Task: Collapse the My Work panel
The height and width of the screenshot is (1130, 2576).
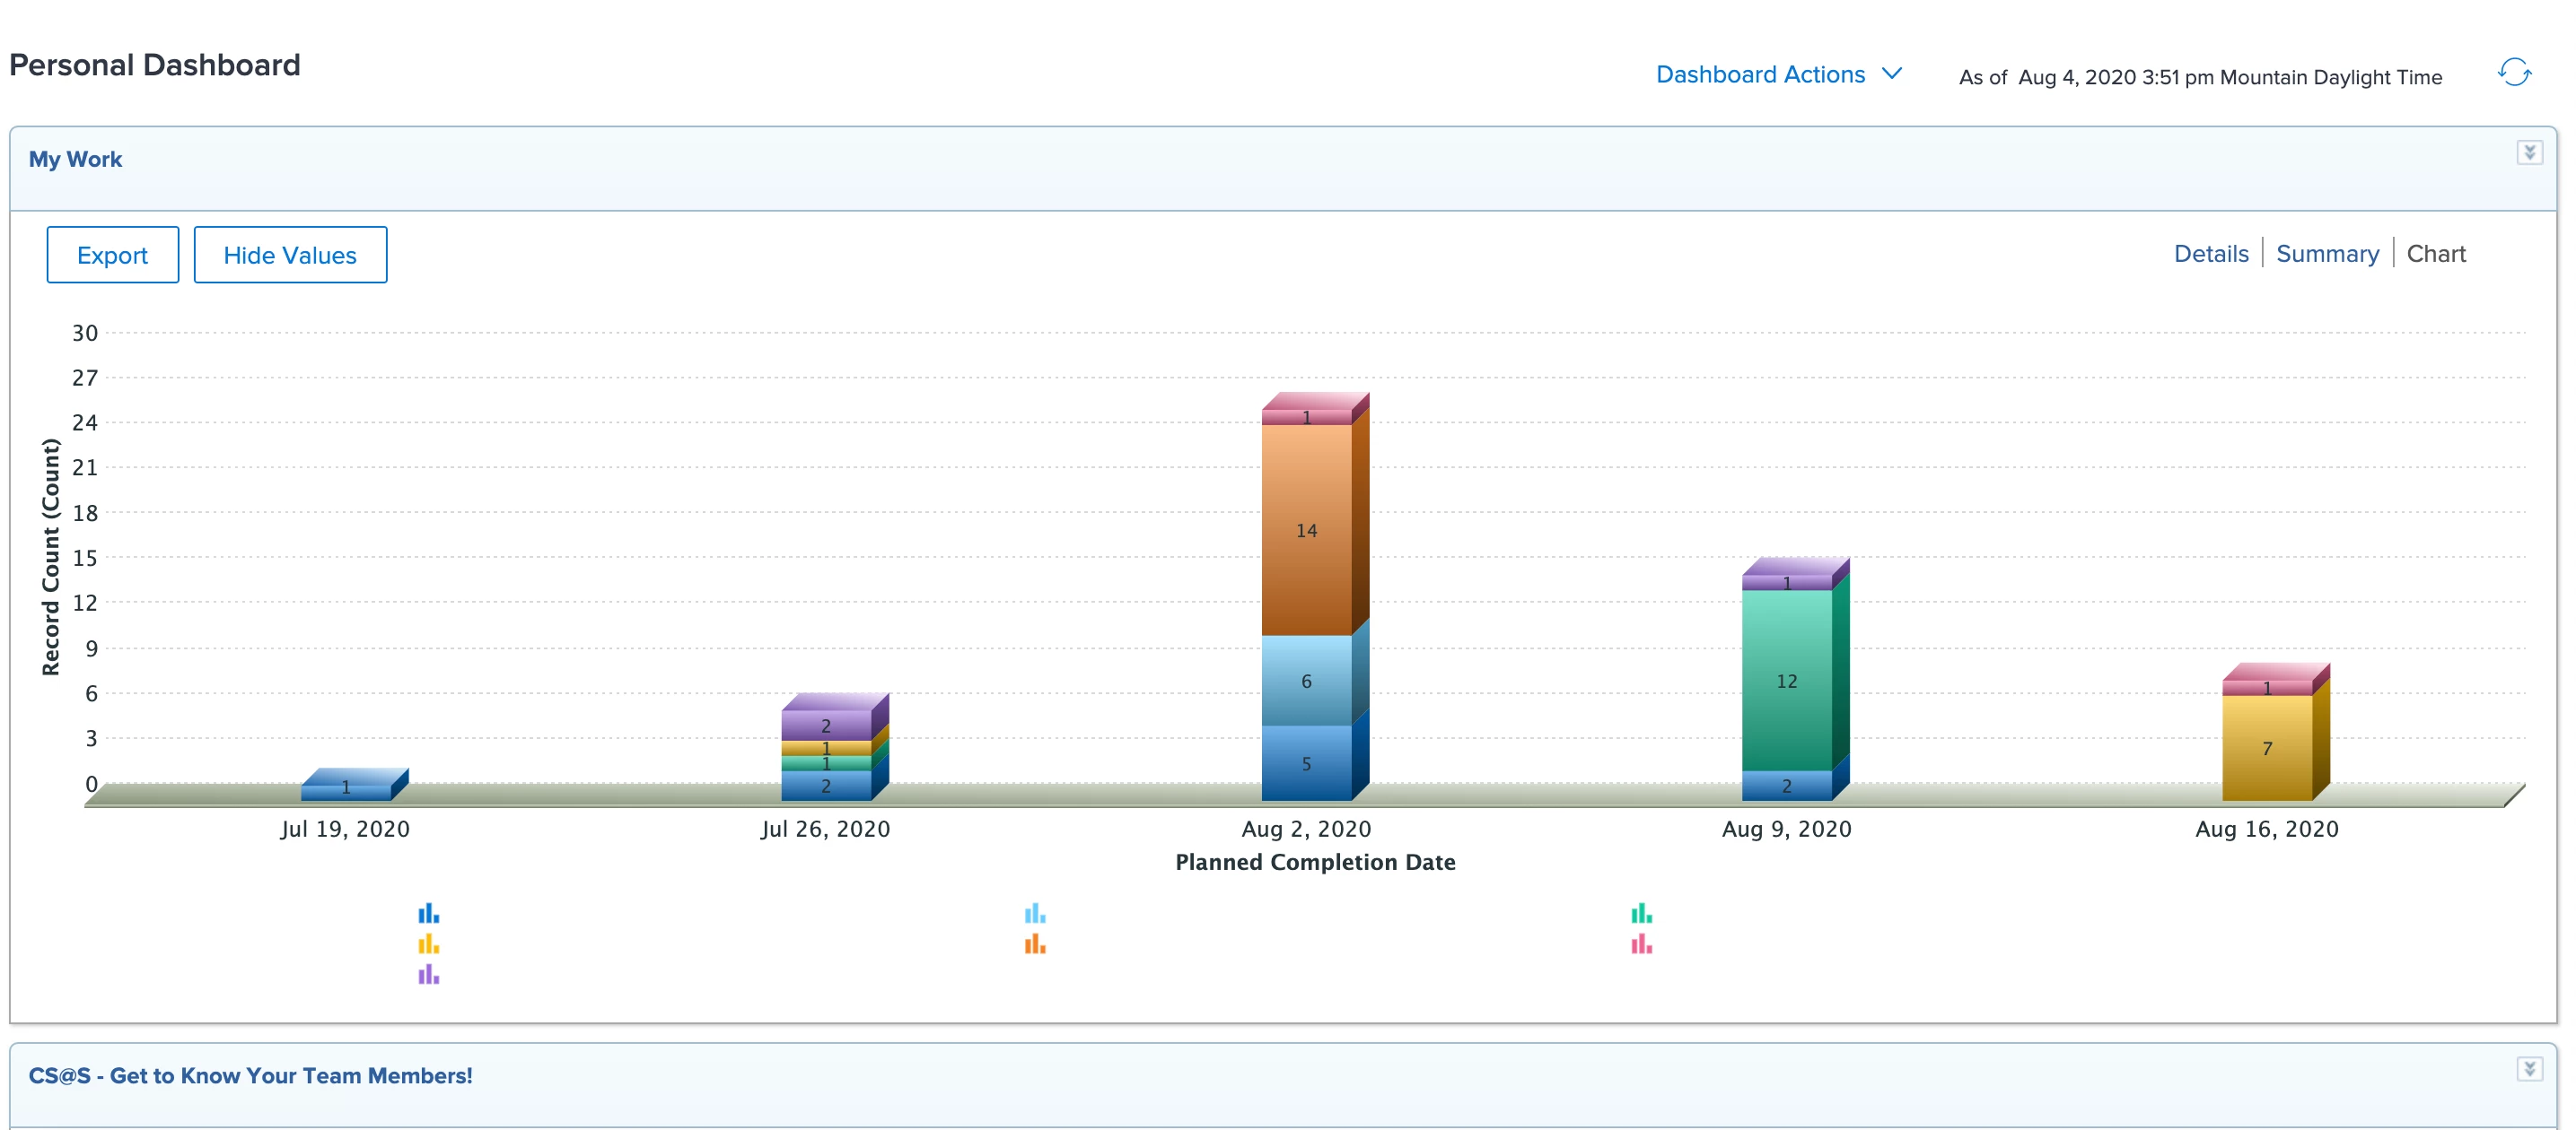Action: pos(2529,152)
